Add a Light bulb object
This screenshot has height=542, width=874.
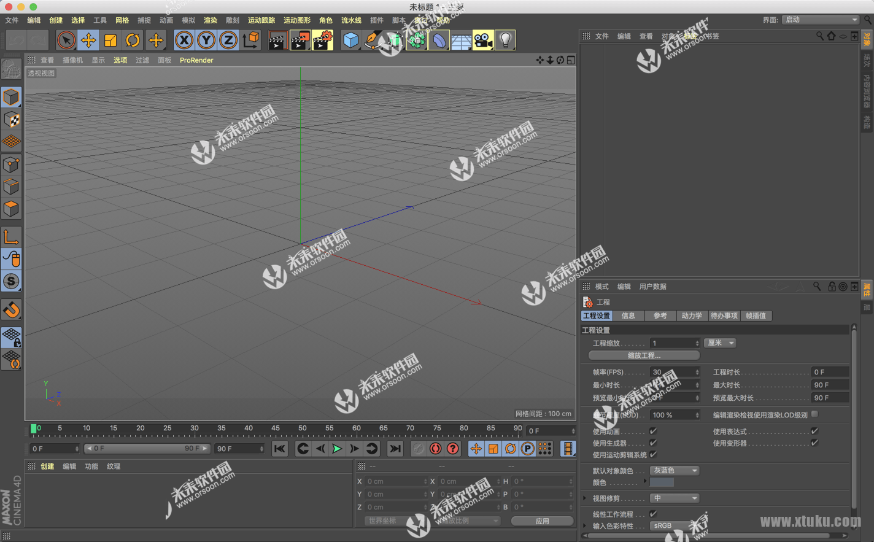coord(505,41)
